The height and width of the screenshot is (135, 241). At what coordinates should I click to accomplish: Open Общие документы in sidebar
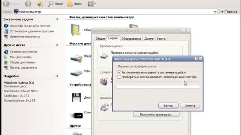click(x=23, y=62)
